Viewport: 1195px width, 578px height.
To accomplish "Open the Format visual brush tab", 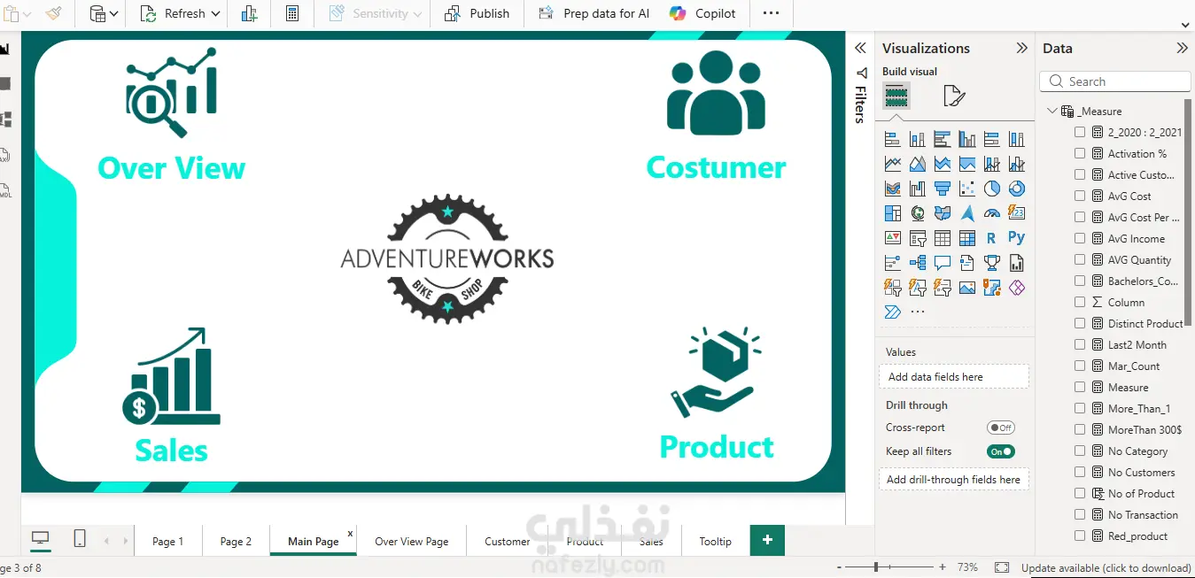I will (954, 96).
